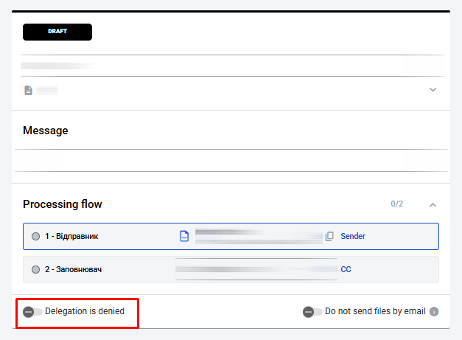This screenshot has width=462, height=340.
Task: Open the Sender role link
Action: point(353,237)
